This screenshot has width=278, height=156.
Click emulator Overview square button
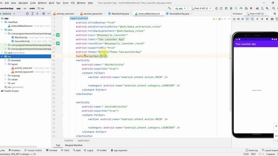click(267, 19)
